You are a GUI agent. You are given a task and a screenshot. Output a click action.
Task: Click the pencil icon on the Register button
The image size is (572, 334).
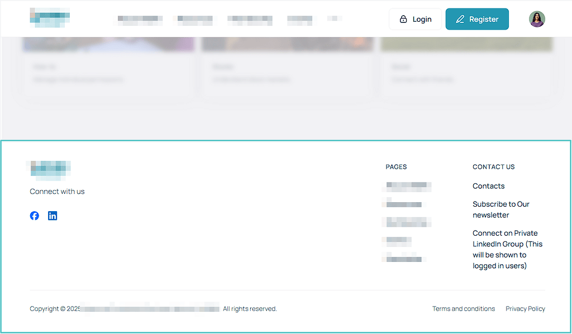tap(460, 18)
